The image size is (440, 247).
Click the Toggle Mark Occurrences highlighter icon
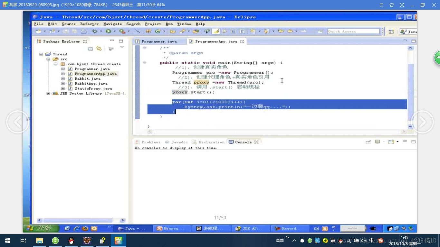pyautogui.click(x=215, y=31)
